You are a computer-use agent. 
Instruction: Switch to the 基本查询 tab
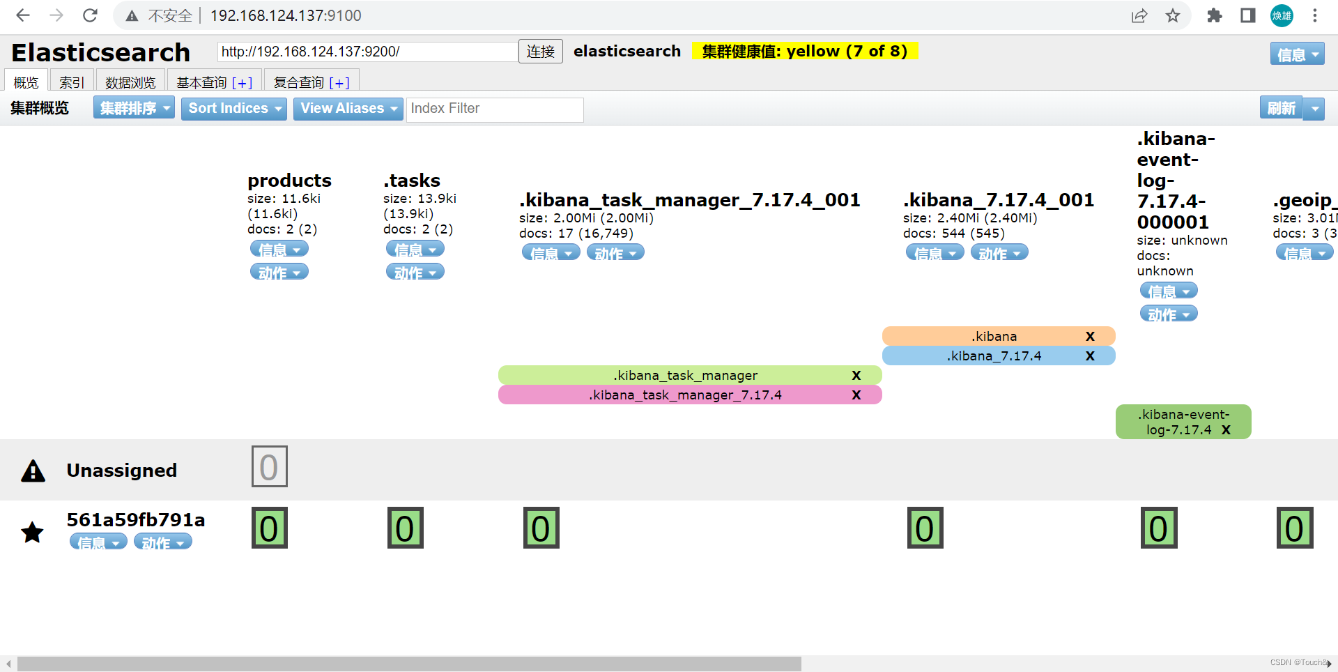point(201,82)
